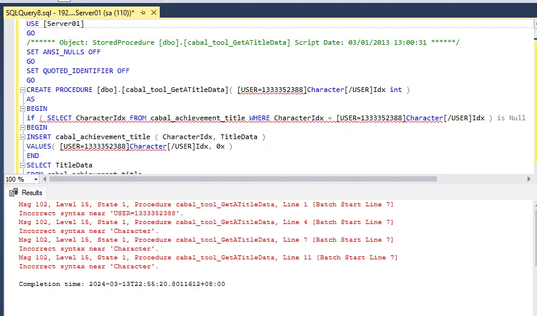This screenshot has width=537, height=316.
Task: Click the 'Completion time' line
Action: (x=122, y=284)
